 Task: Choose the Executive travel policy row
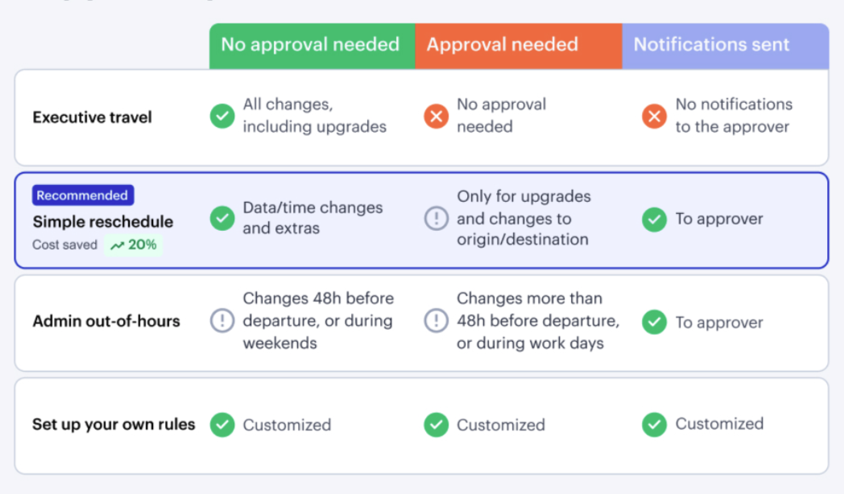tap(421, 117)
